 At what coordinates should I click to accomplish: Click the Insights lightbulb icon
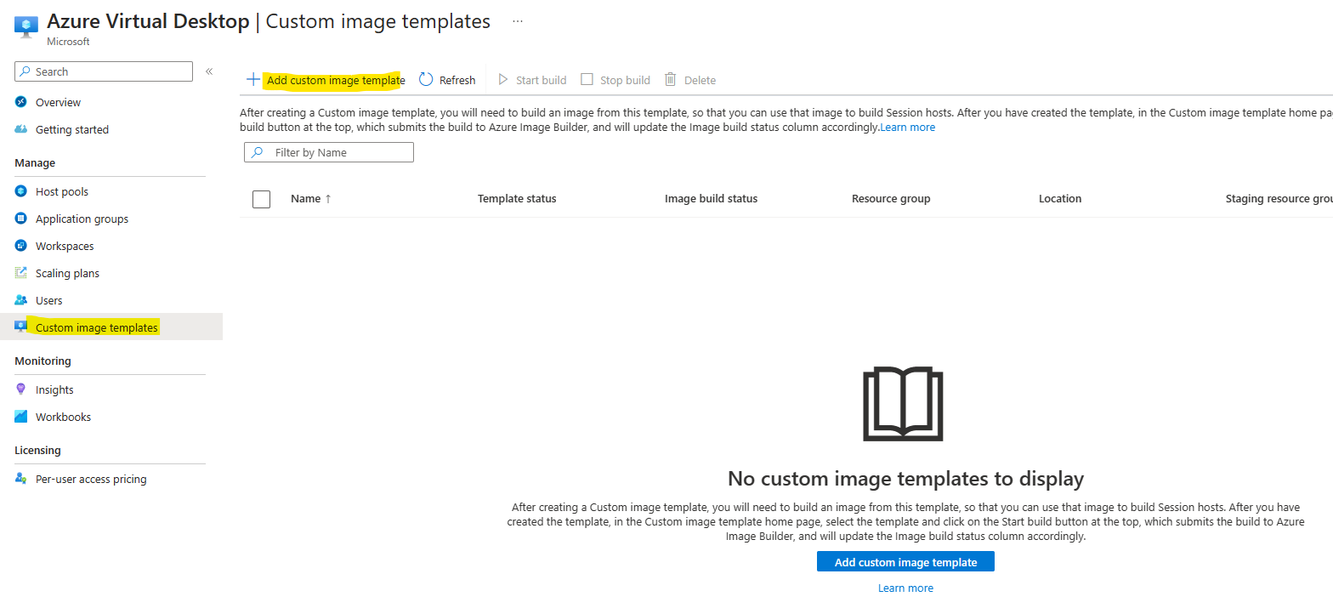click(21, 389)
